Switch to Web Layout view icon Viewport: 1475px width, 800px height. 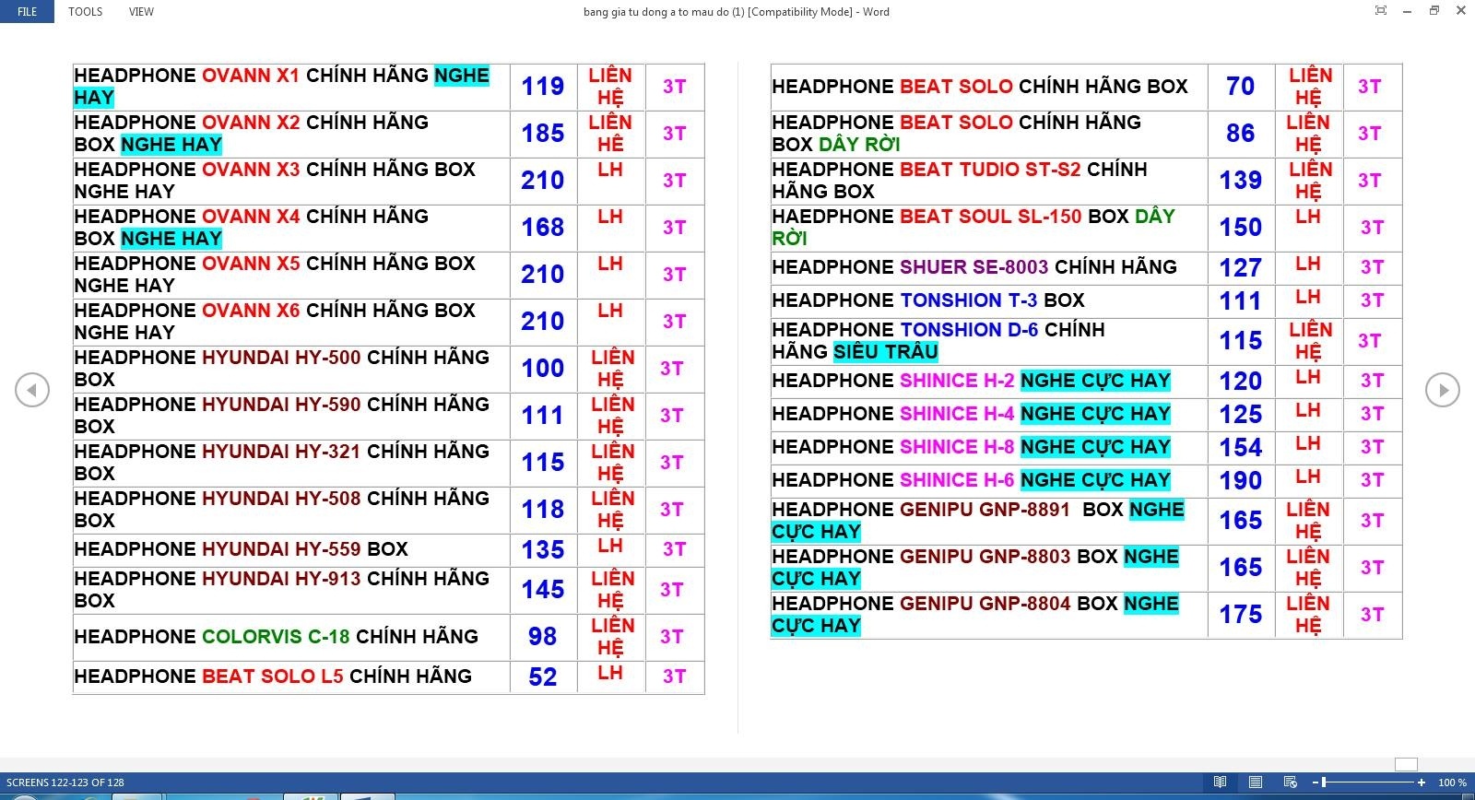pos(1290,782)
